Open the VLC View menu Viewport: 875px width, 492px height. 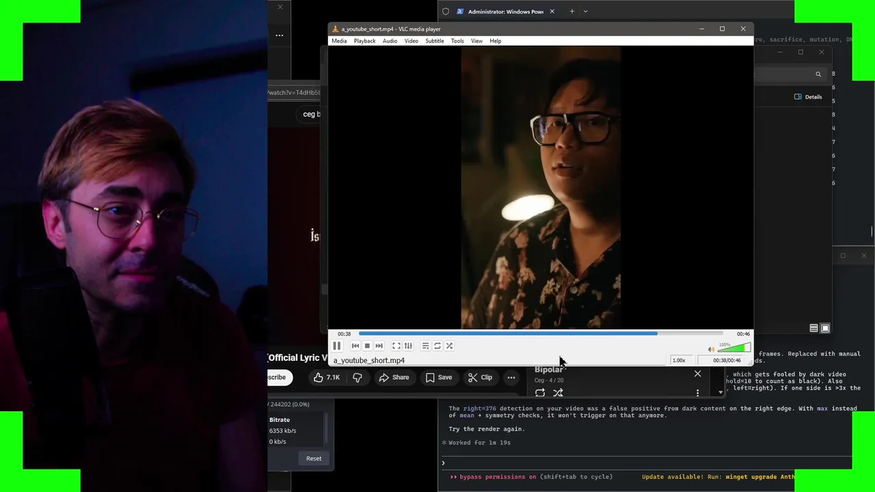[476, 41]
